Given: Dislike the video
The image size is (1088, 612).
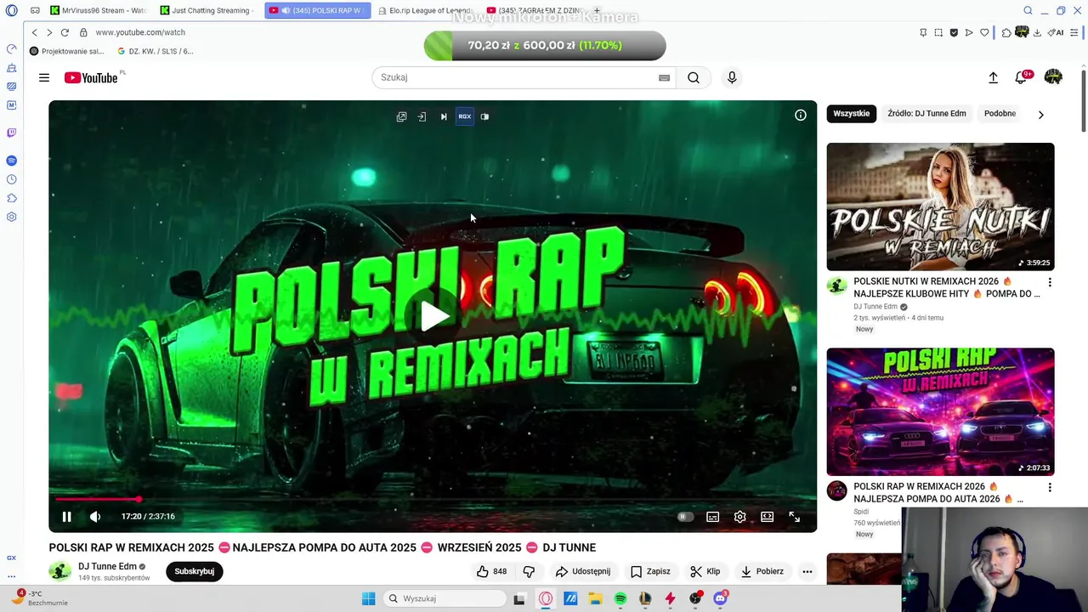Looking at the screenshot, I should click(x=529, y=571).
